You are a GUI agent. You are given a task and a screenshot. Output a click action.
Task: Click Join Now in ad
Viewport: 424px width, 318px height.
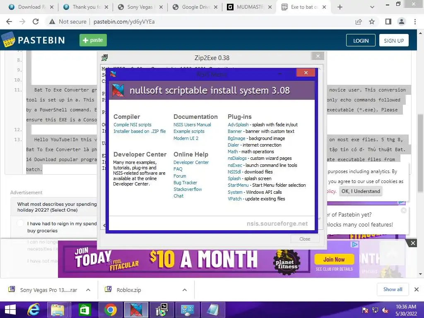pyautogui.click(x=334, y=260)
